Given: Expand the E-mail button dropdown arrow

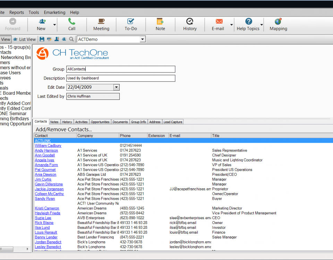Looking at the screenshot, I should pyautogui.click(x=231, y=25).
